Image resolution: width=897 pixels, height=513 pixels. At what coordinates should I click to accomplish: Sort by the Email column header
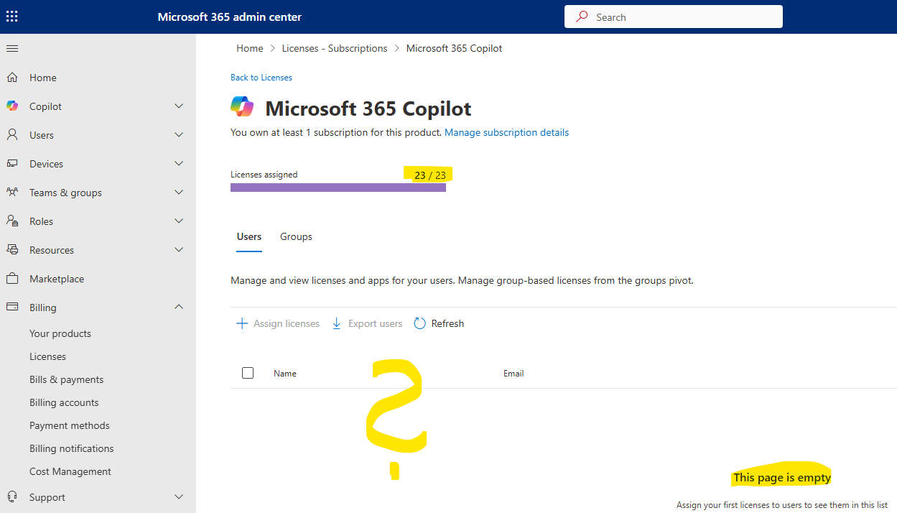pyautogui.click(x=513, y=374)
